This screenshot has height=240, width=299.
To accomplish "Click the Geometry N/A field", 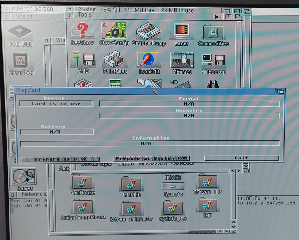I will click(190, 115).
